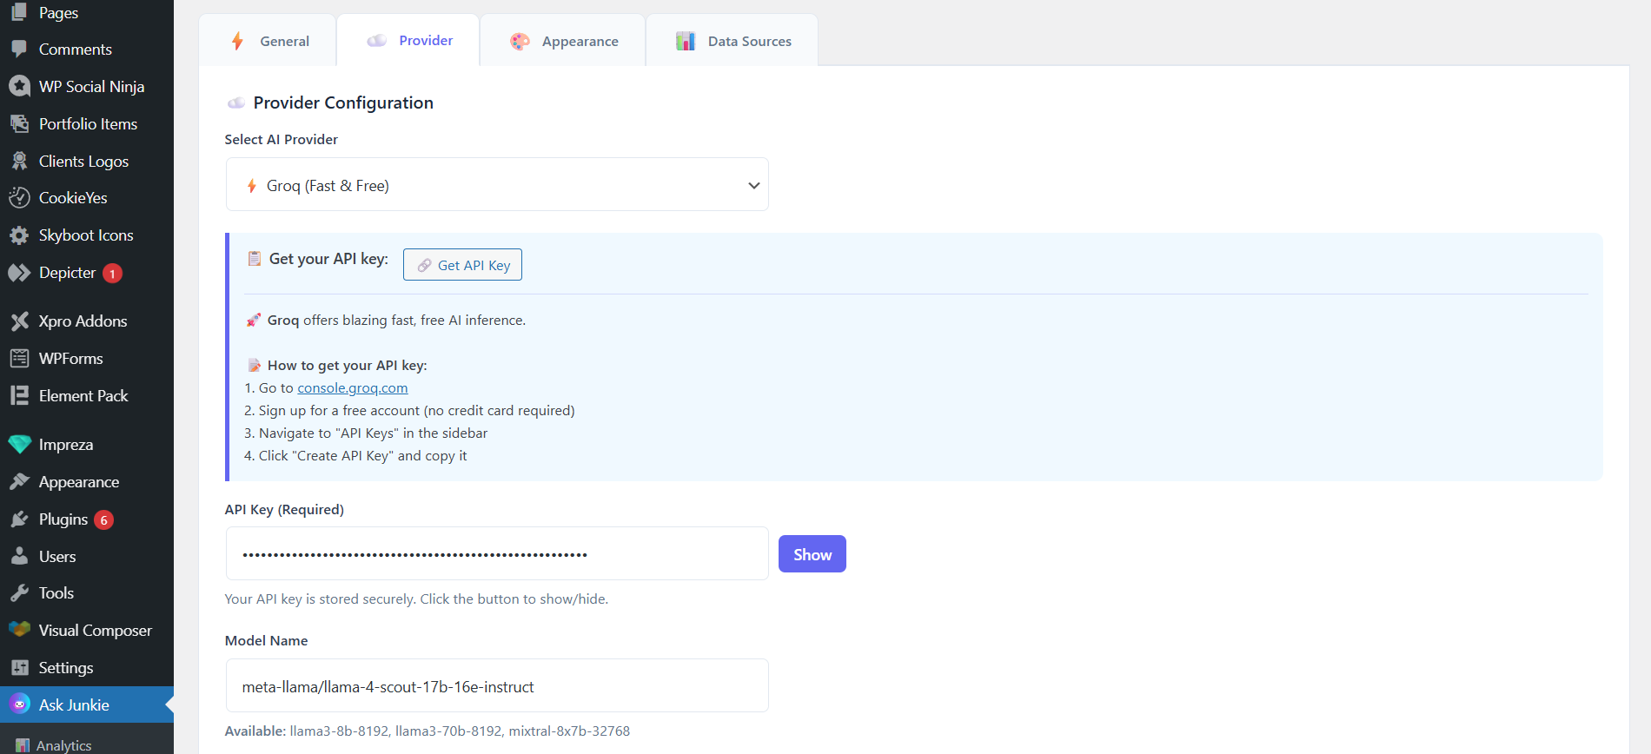Click the Visual Composer icon
Screen dimensions: 1651x754
(19, 630)
